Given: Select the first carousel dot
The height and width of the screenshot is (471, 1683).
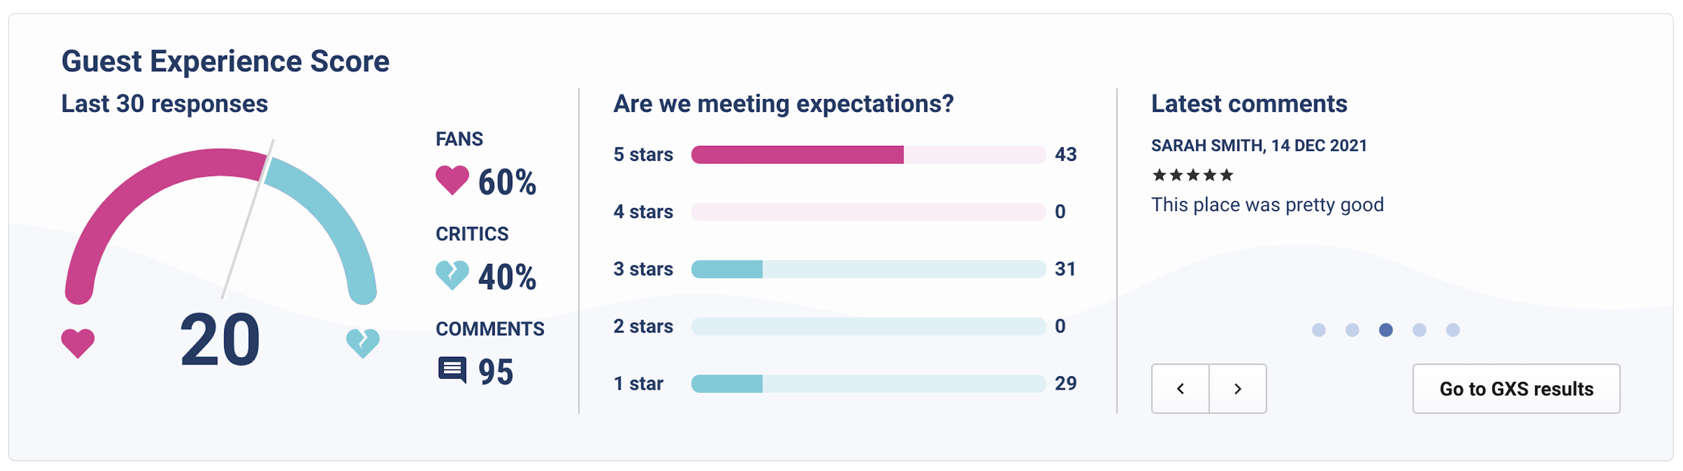Looking at the screenshot, I should 1318,330.
